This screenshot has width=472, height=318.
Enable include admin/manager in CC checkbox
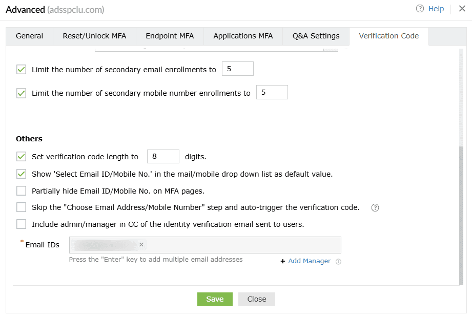[x=21, y=224]
